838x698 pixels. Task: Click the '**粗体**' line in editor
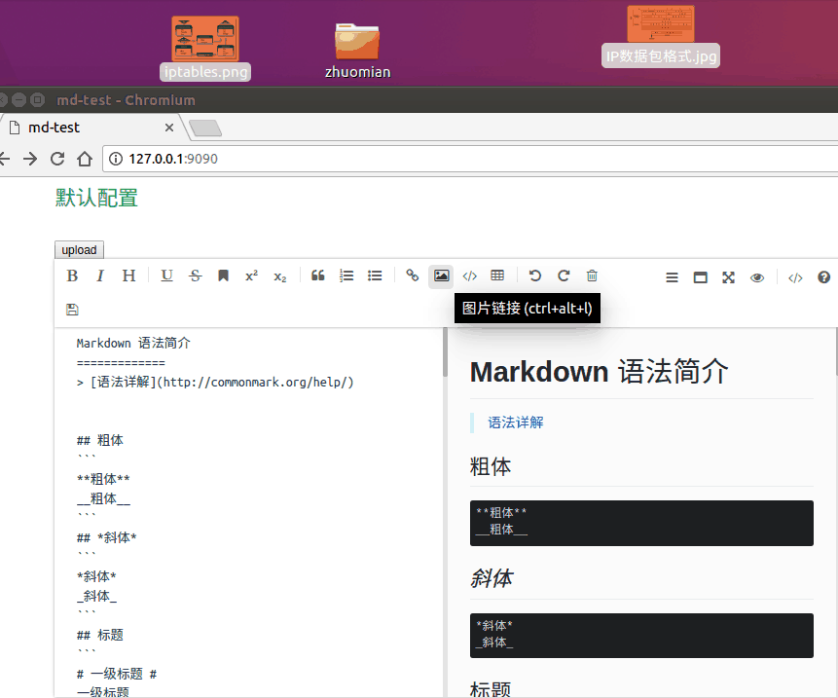tap(103, 479)
